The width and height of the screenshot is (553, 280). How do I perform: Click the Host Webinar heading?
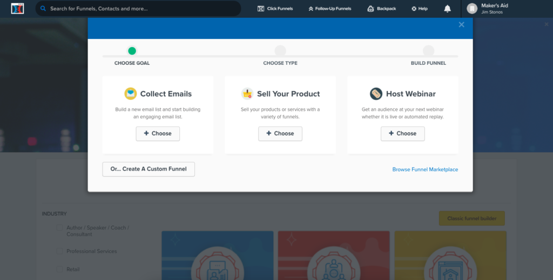(410, 94)
